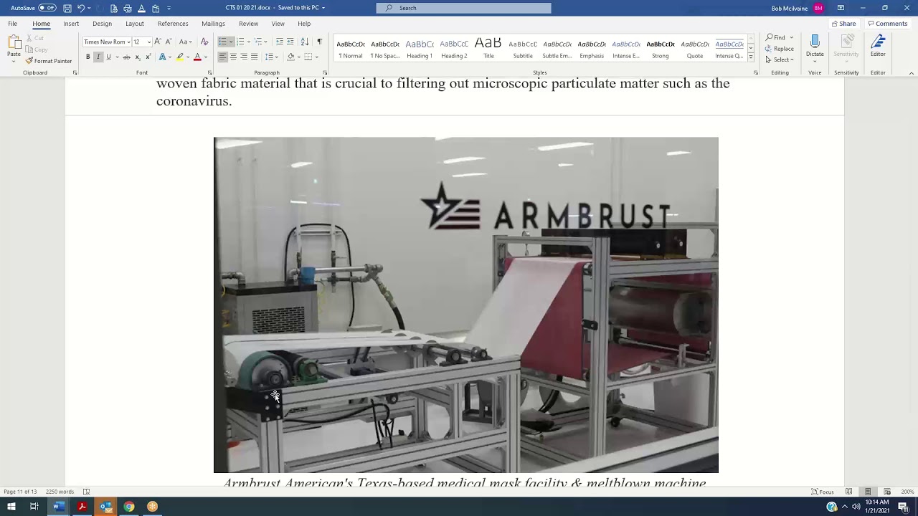Screen dimensions: 918x516
Task: Click the Share button
Action: click(843, 24)
